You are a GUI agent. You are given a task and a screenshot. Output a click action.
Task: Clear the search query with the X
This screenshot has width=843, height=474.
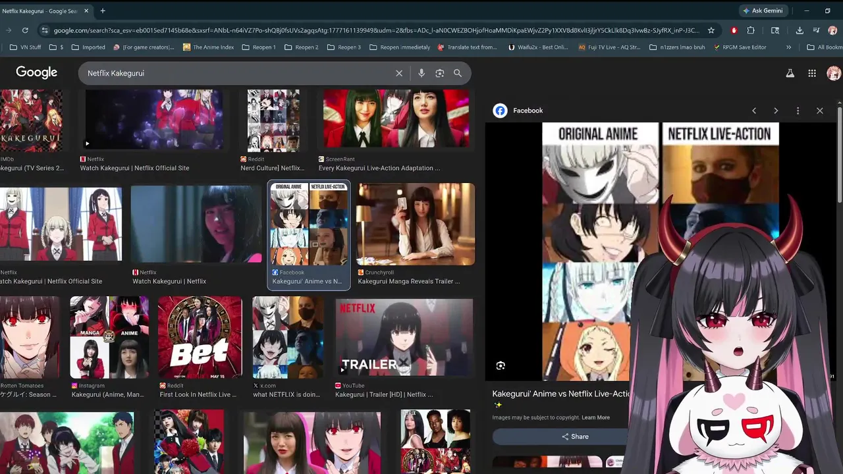point(399,73)
